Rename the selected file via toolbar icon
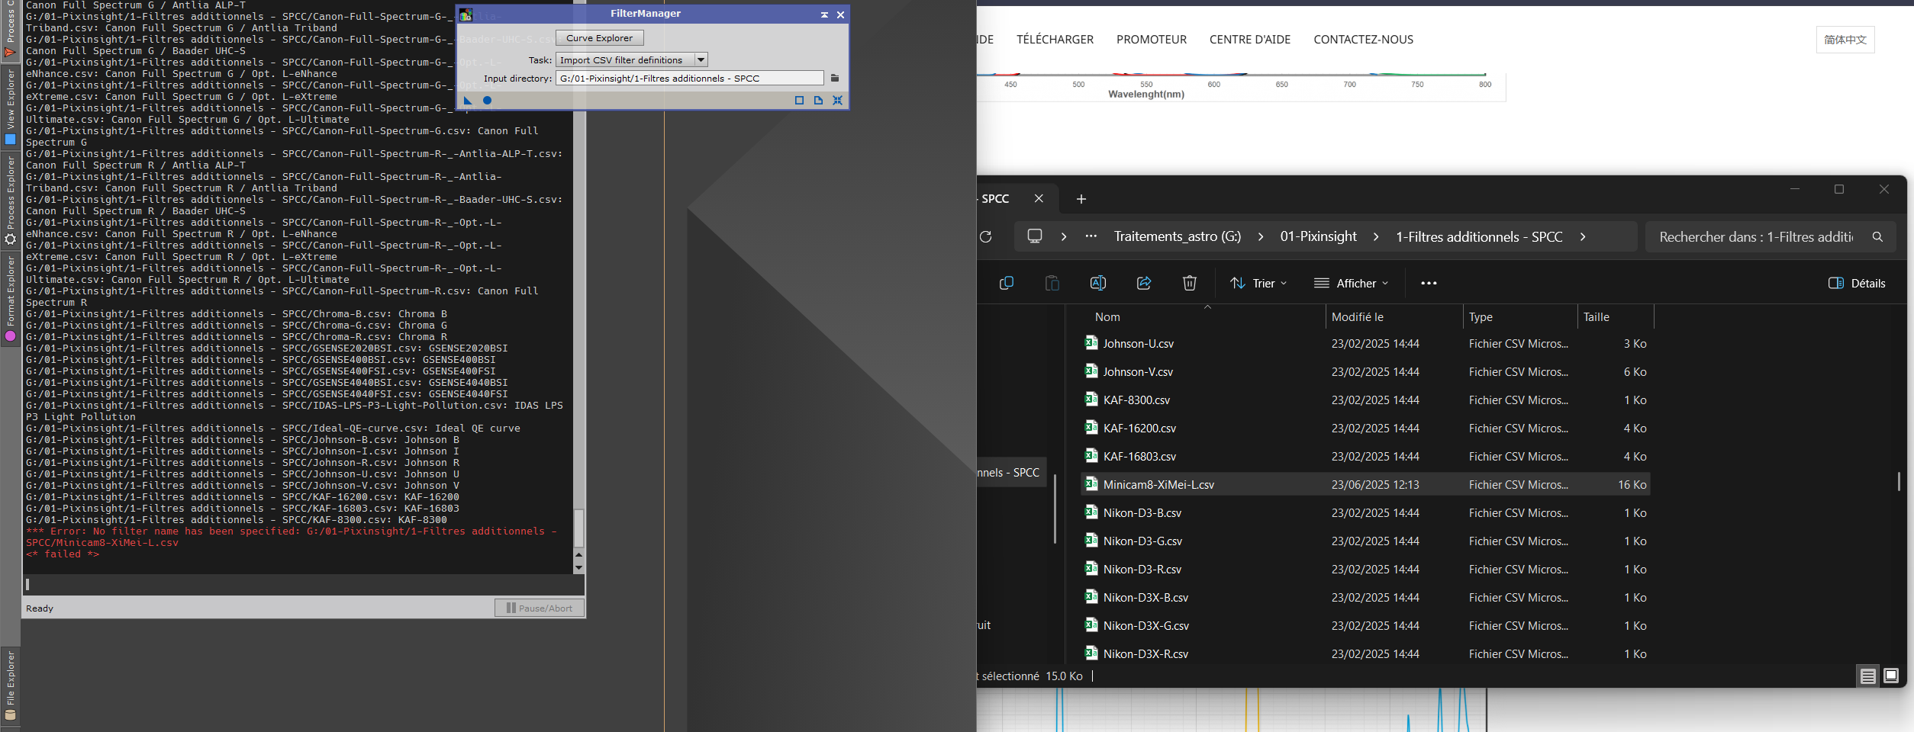1914x732 pixels. pyautogui.click(x=1098, y=283)
